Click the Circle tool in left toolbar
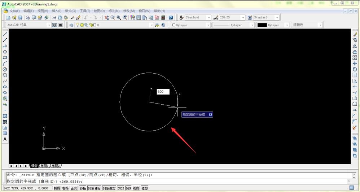Screen dimensions: 360x192 [x=5, y=69]
